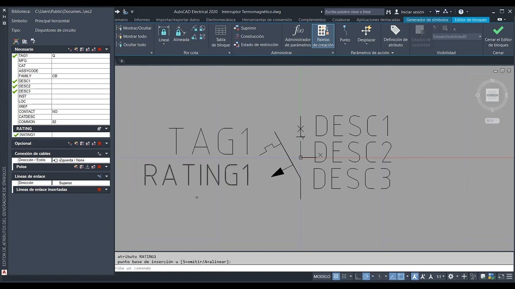Viewport: 515px width, 289px height.
Task: Select the Editor de bloques tab
Action: (471, 20)
